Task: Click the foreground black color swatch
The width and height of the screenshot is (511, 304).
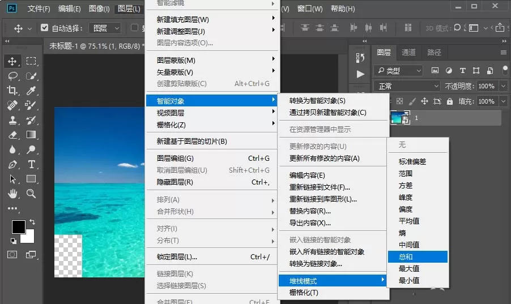Action: coord(18,227)
